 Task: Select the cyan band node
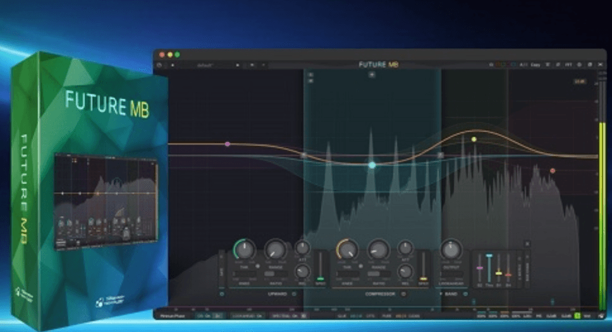[x=372, y=165]
